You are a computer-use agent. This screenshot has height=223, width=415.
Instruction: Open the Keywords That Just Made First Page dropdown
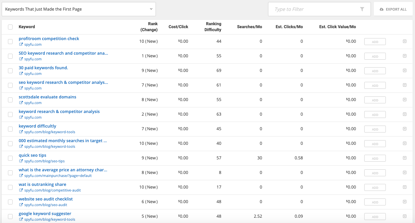coord(79,9)
